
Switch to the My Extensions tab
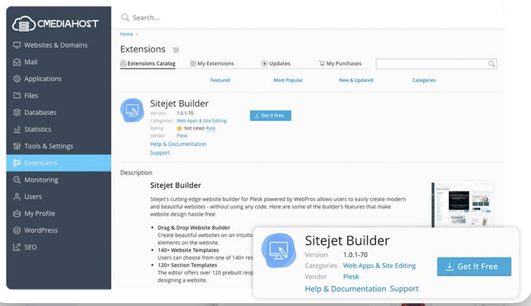click(x=212, y=64)
